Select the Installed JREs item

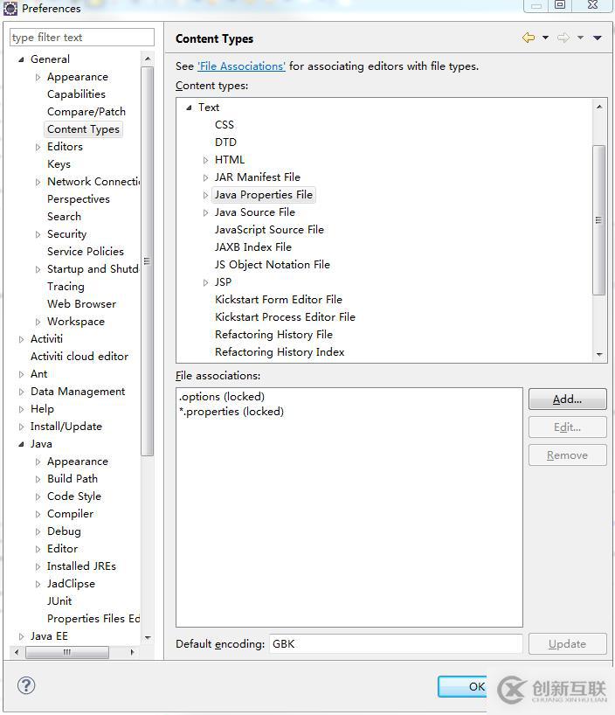tap(81, 566)
